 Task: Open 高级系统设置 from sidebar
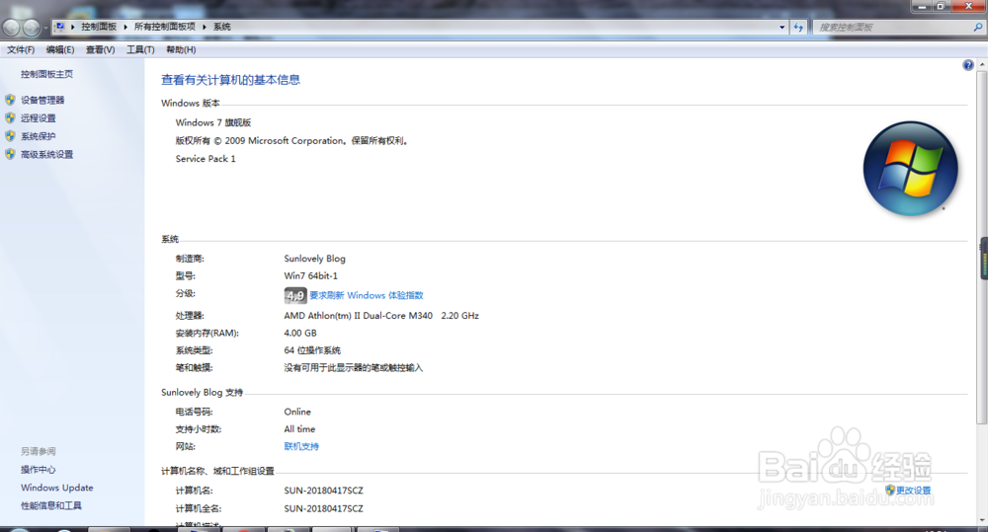(x=46, y=155)
